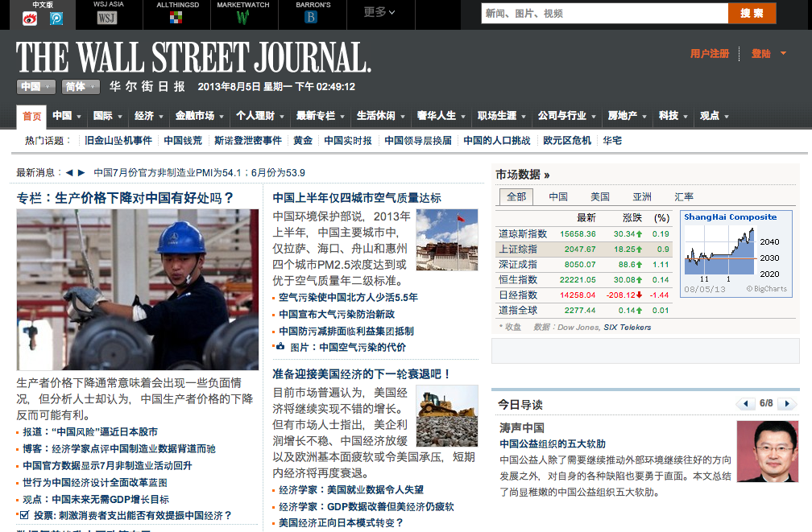Viewport: 812px width, 532px height.
Task: Select the 日经指数 row in market table
Action: (x=584, y=295)
